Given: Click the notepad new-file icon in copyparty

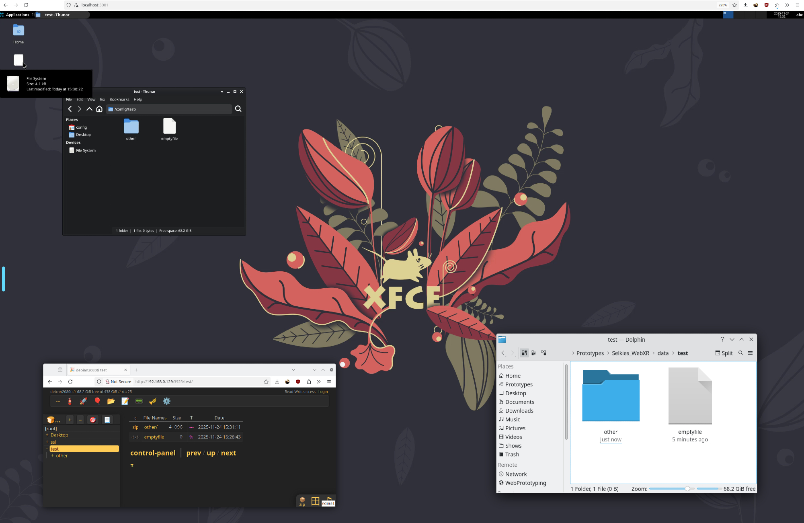Looking at the screenshot, I should pos(125,401).
